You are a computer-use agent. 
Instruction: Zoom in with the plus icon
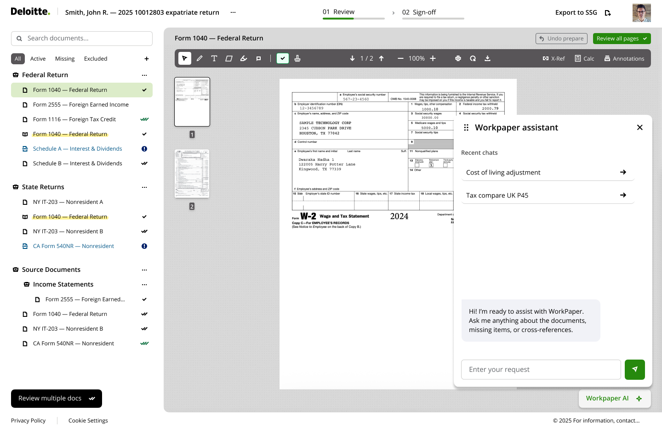(x=433, y=58)
